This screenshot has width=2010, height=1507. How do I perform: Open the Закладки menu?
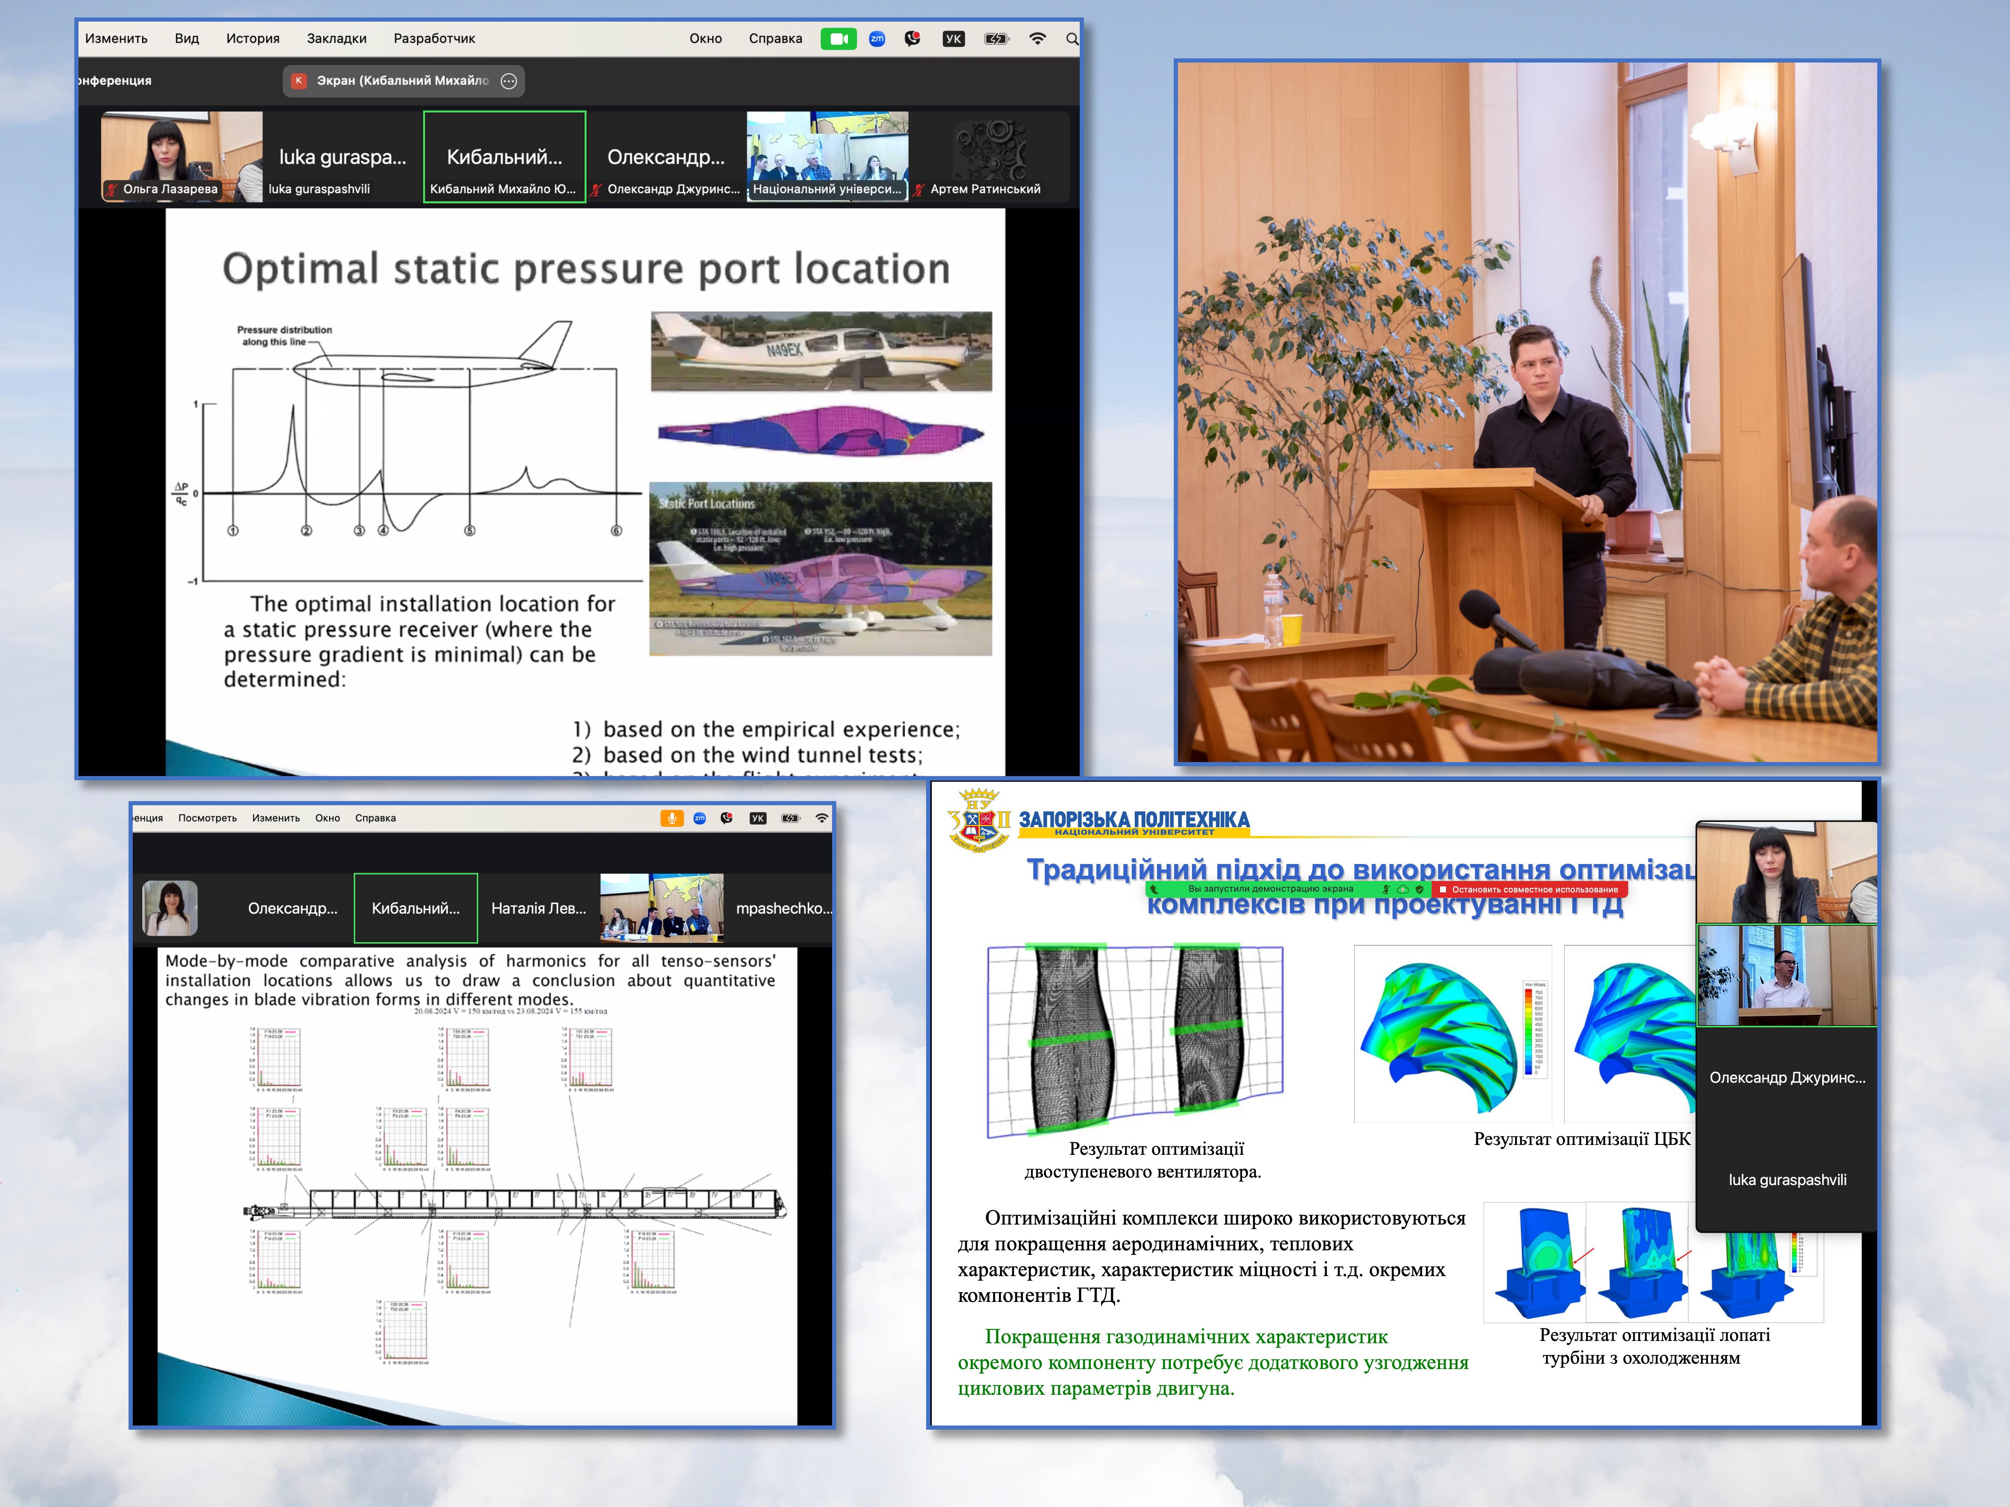(x=336, y=39)
